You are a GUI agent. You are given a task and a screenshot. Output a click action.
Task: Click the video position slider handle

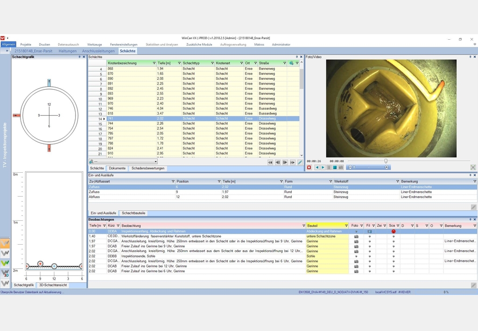386,161
